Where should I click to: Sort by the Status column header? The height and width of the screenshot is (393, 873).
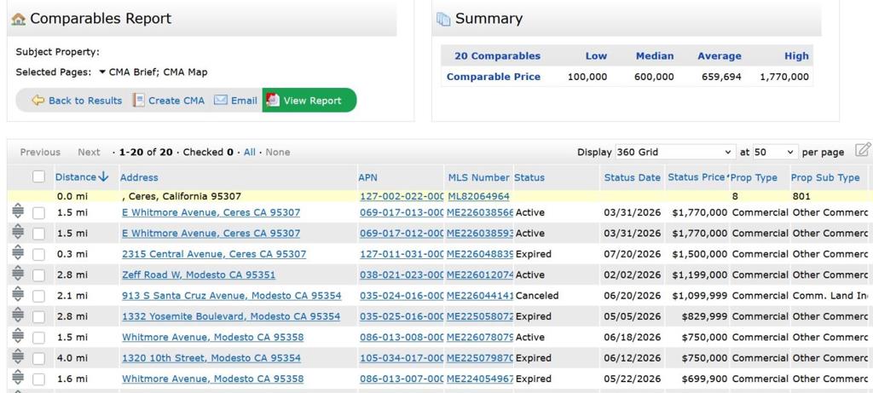(x=529, y=177)
